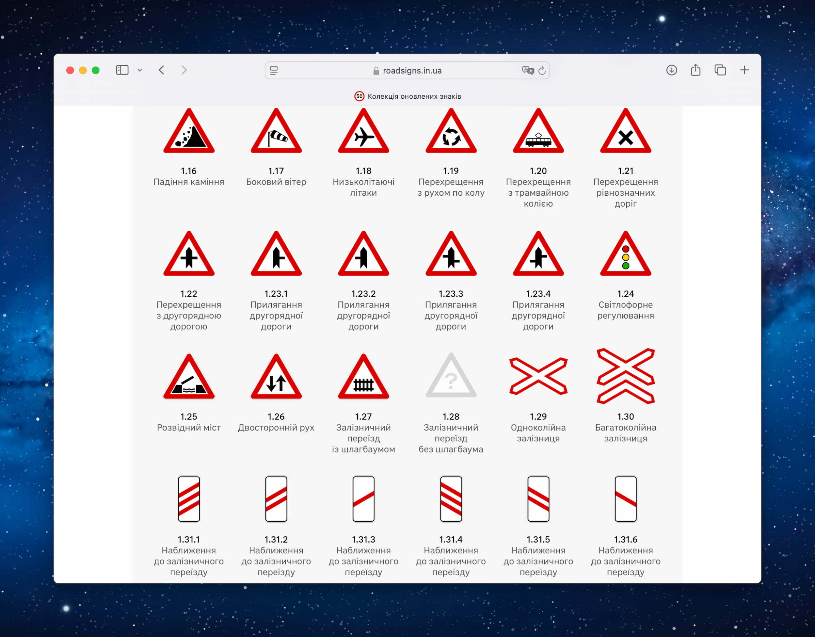Click the Перехрещення з рухом по колу text
815x637 pixels.
pyautogui.click(x=451, y=188)
